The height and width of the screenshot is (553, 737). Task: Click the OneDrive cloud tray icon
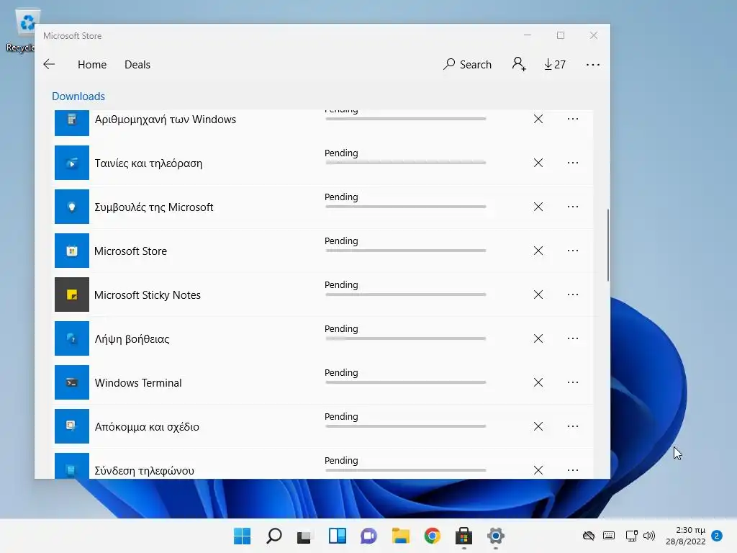(589, 536)
